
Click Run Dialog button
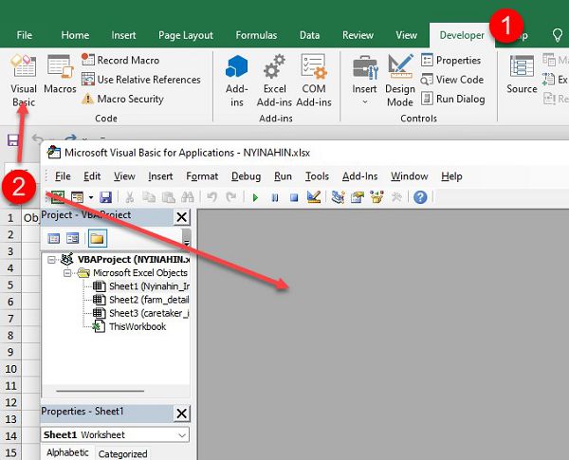(453, 99)
